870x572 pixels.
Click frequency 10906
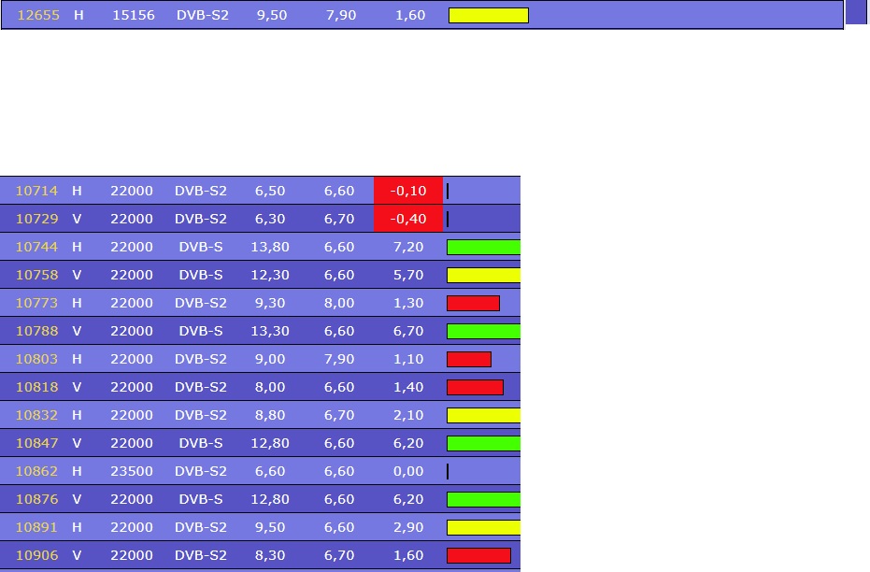[36, 555]
